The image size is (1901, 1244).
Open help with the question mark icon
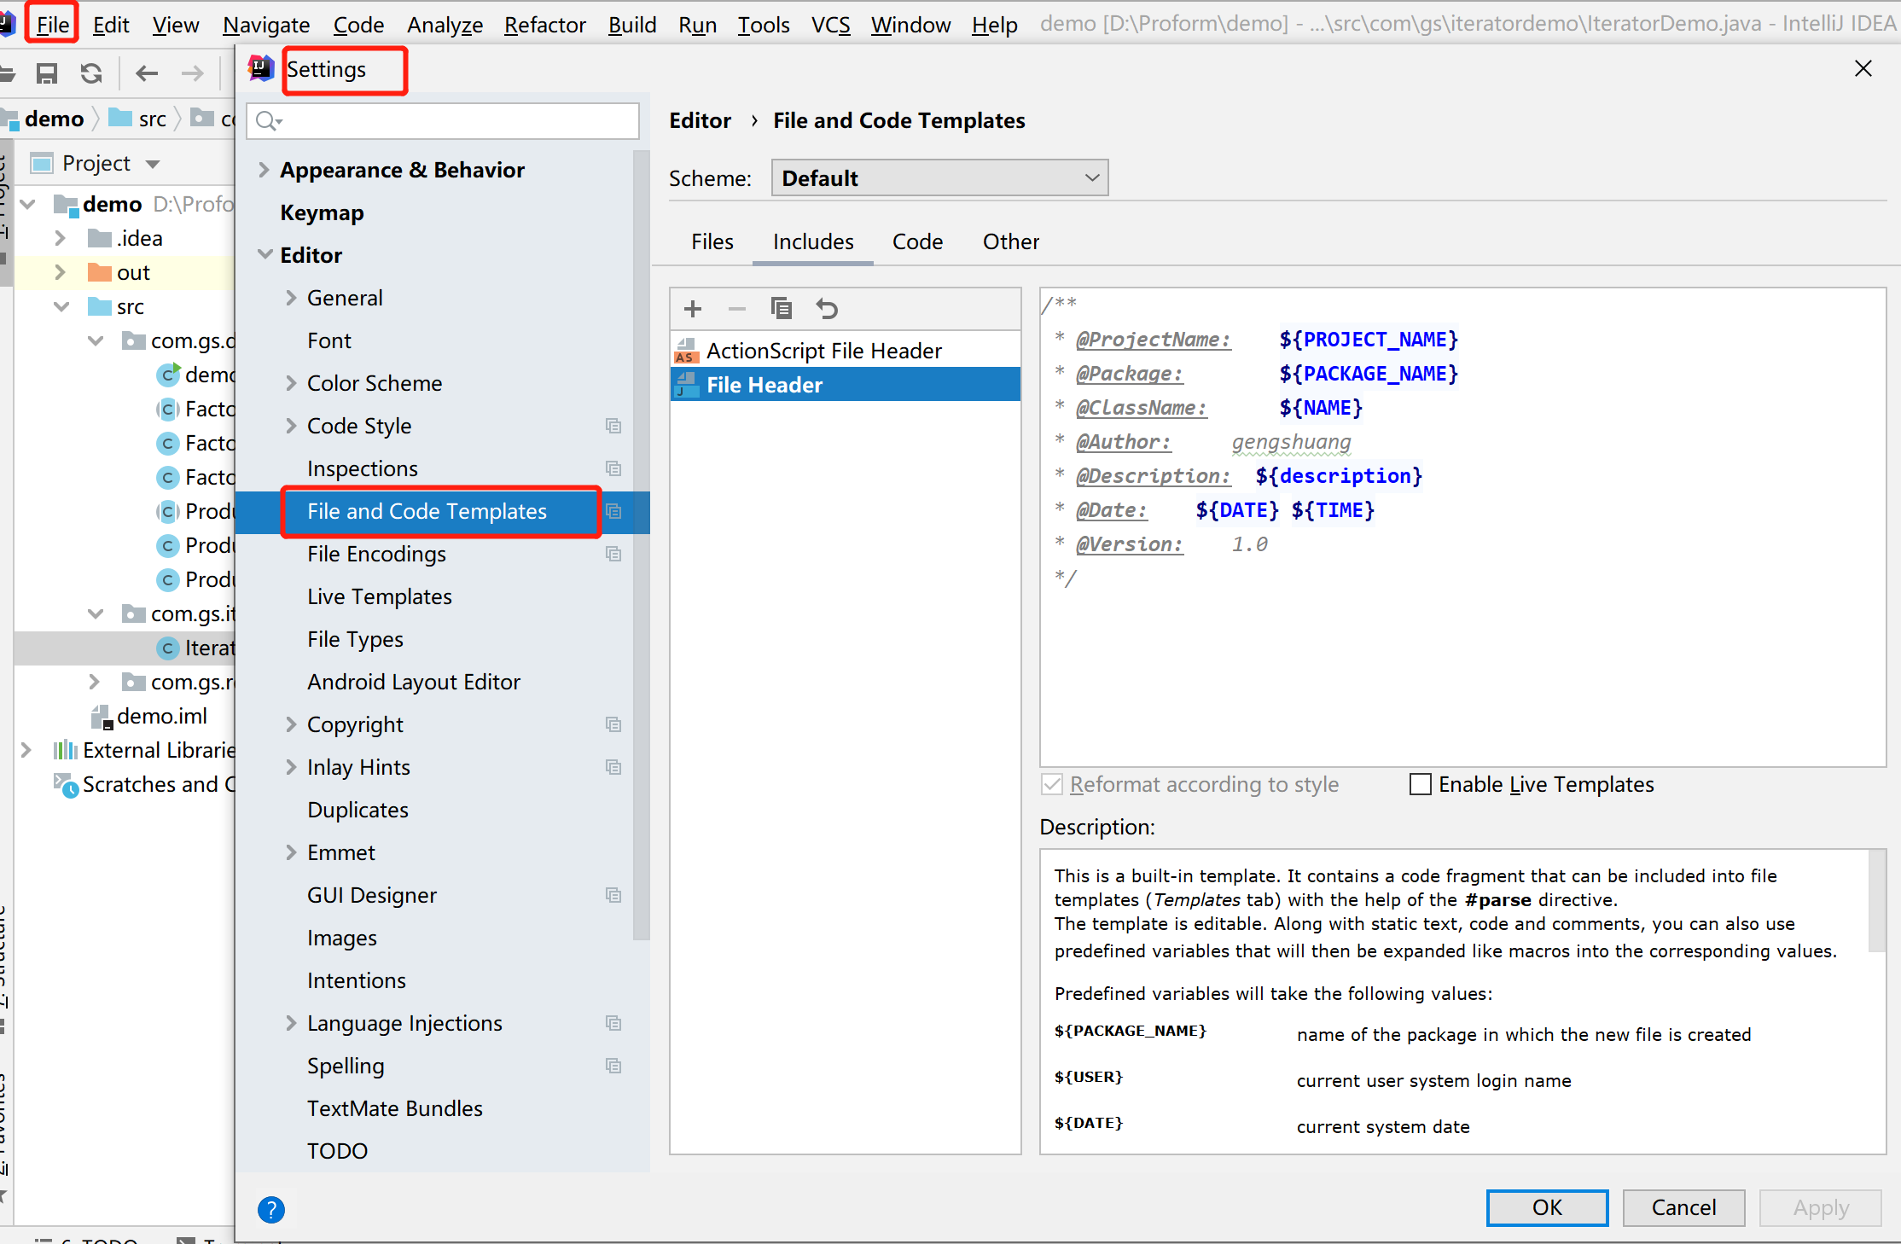[x=270, y=1209]
